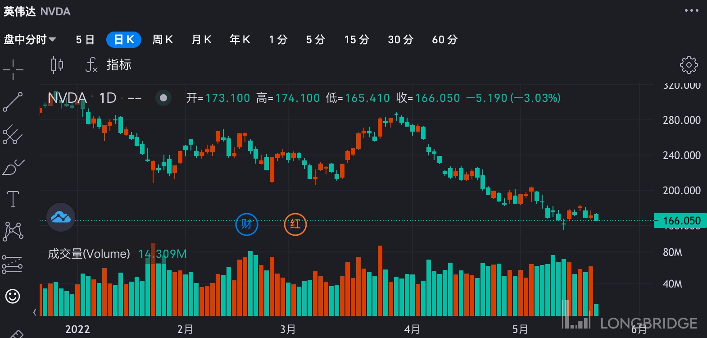
Task: Select the forecast measurement tool
Action: pyautogui.click(x=13, y=264)
